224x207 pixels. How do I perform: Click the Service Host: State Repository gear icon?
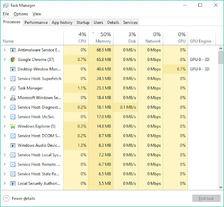pos(13,174)
